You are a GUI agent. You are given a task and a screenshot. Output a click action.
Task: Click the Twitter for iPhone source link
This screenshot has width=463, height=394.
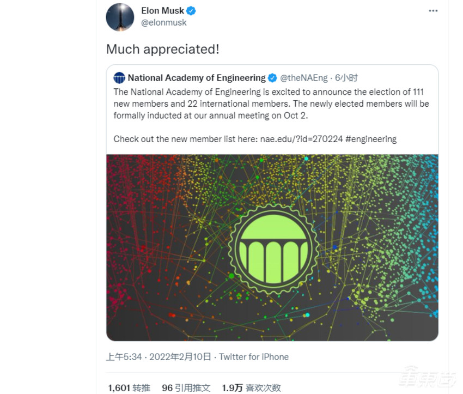[x=254, y=357]
